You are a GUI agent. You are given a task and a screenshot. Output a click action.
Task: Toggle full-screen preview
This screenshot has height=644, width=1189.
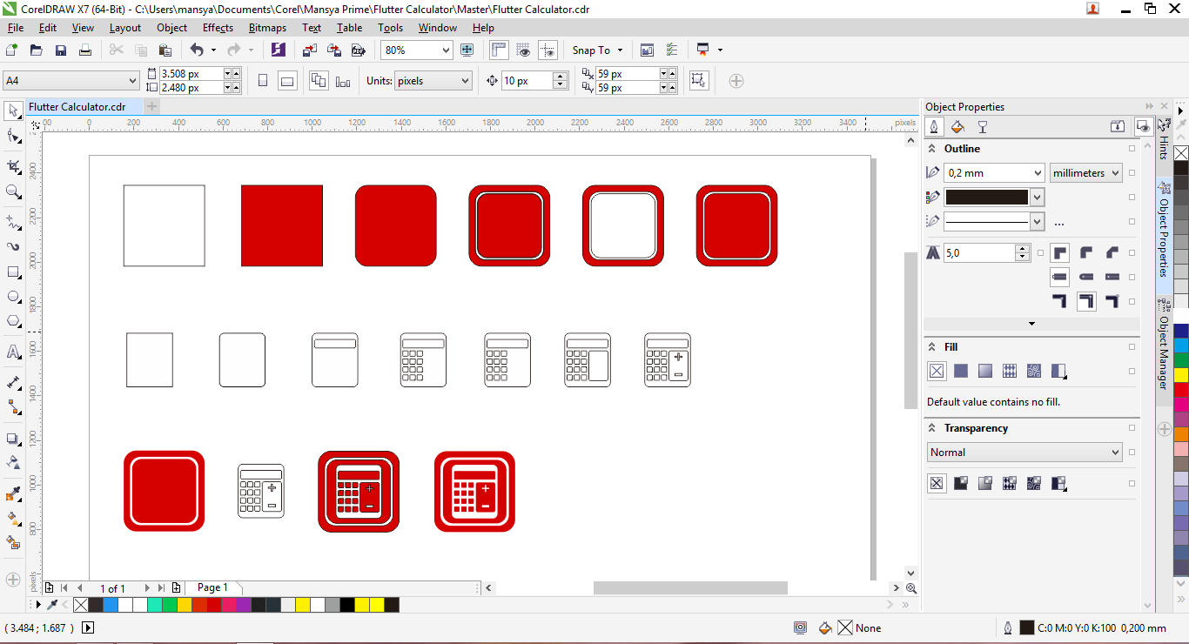coord(467,50)
